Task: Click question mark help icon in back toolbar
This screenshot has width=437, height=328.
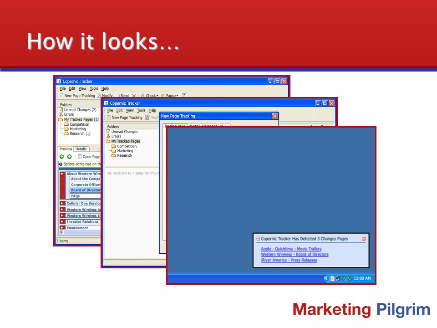Action: pos(184,95)
